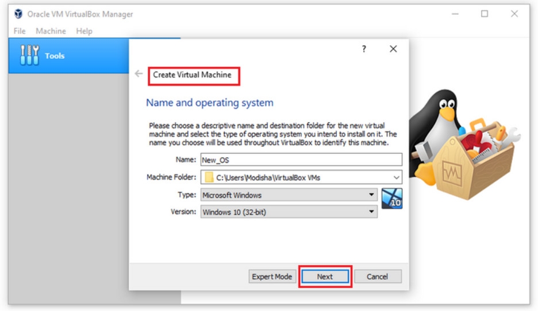
Task: Expand the Machine Folder dropdown
Action: point(396,177)
